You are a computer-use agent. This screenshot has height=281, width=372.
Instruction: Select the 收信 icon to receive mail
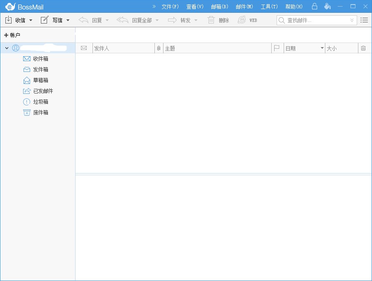[x=8, y=19]
